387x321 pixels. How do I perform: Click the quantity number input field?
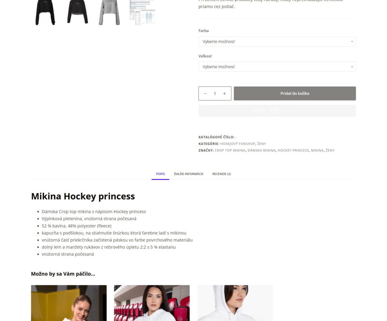(215, 94)
